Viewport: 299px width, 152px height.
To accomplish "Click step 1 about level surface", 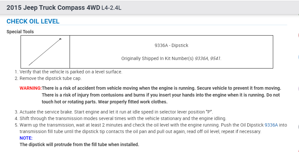I will coord(71,72).
